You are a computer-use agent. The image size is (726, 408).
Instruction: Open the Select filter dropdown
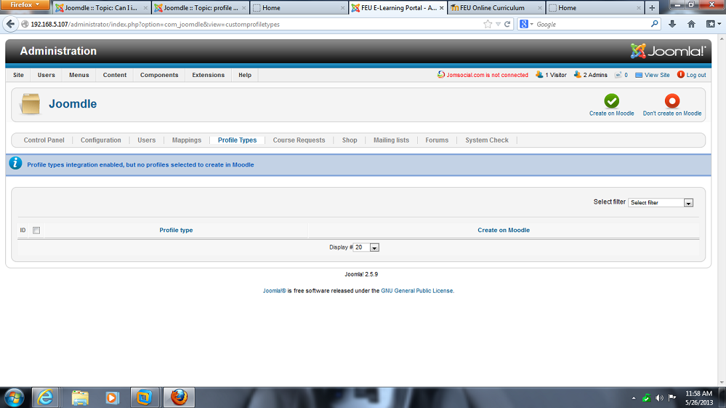pos(660,202)
